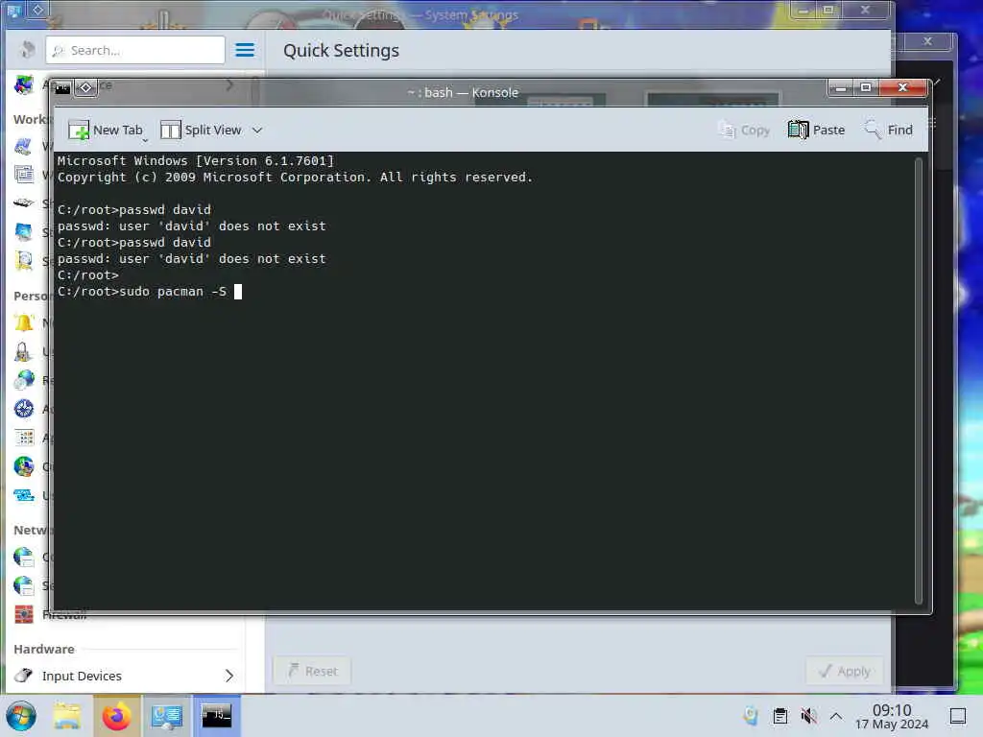Open Connections icon under Network
The image size is (983, 737).
[24, 557]
